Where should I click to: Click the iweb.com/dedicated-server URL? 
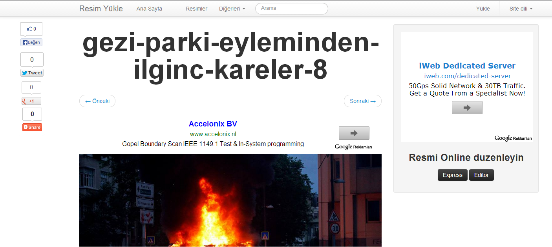[x=467, y=76]
